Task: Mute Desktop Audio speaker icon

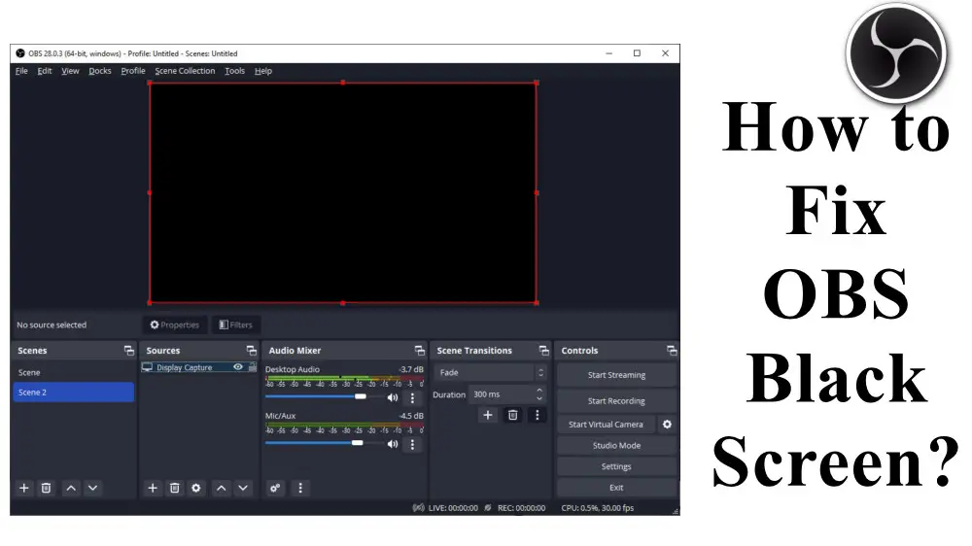Action: (x=393, y=398)
